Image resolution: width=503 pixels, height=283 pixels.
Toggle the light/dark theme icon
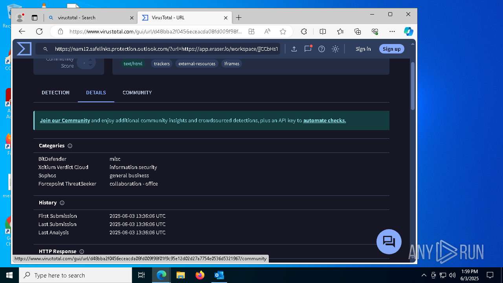click(335, 49)
